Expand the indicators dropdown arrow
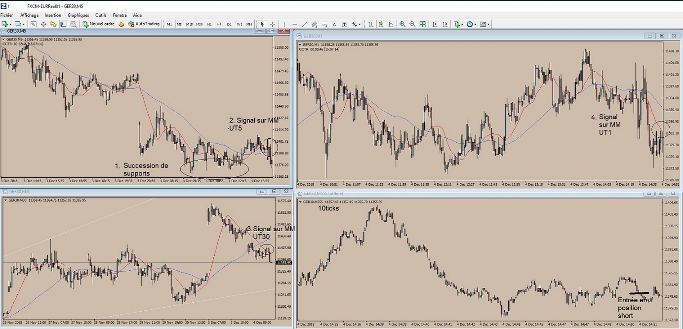The height and width of the screenshot is (329, 683). point(462,24)
